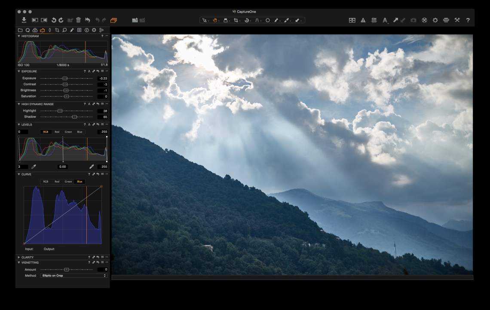Show exposure warning triangle icon
The image size is (490, 310).
pyautogui.click(x=363, y=20)
